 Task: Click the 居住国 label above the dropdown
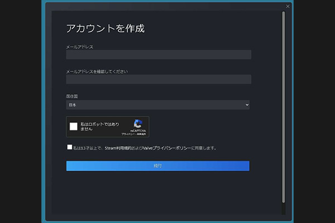(71, 97)
